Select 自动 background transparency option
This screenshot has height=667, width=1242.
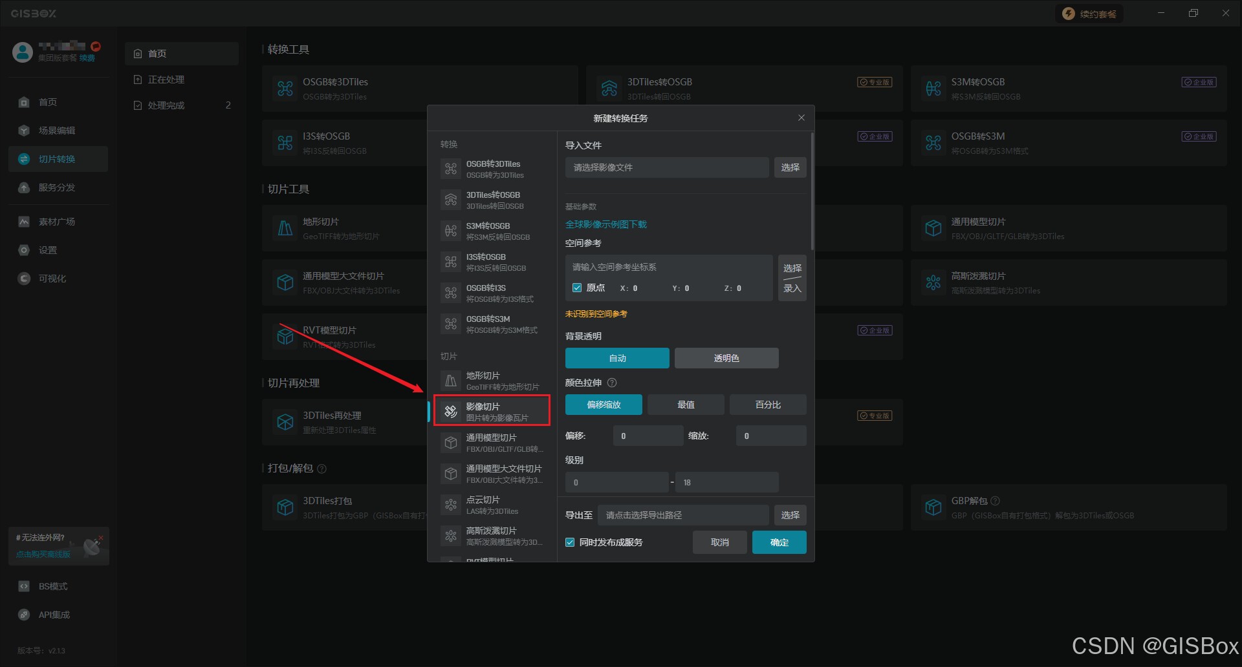click(617, 358)
